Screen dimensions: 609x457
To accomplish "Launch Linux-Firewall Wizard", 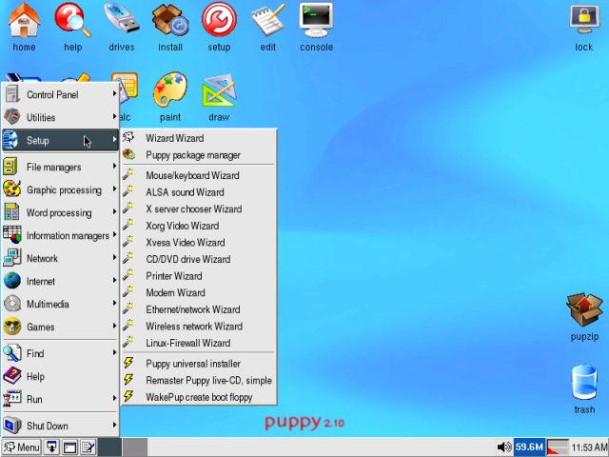I will 199,343.
